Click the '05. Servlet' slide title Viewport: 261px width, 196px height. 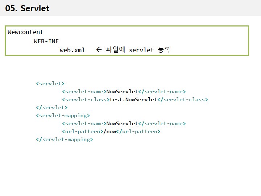[x=27, y=8]
